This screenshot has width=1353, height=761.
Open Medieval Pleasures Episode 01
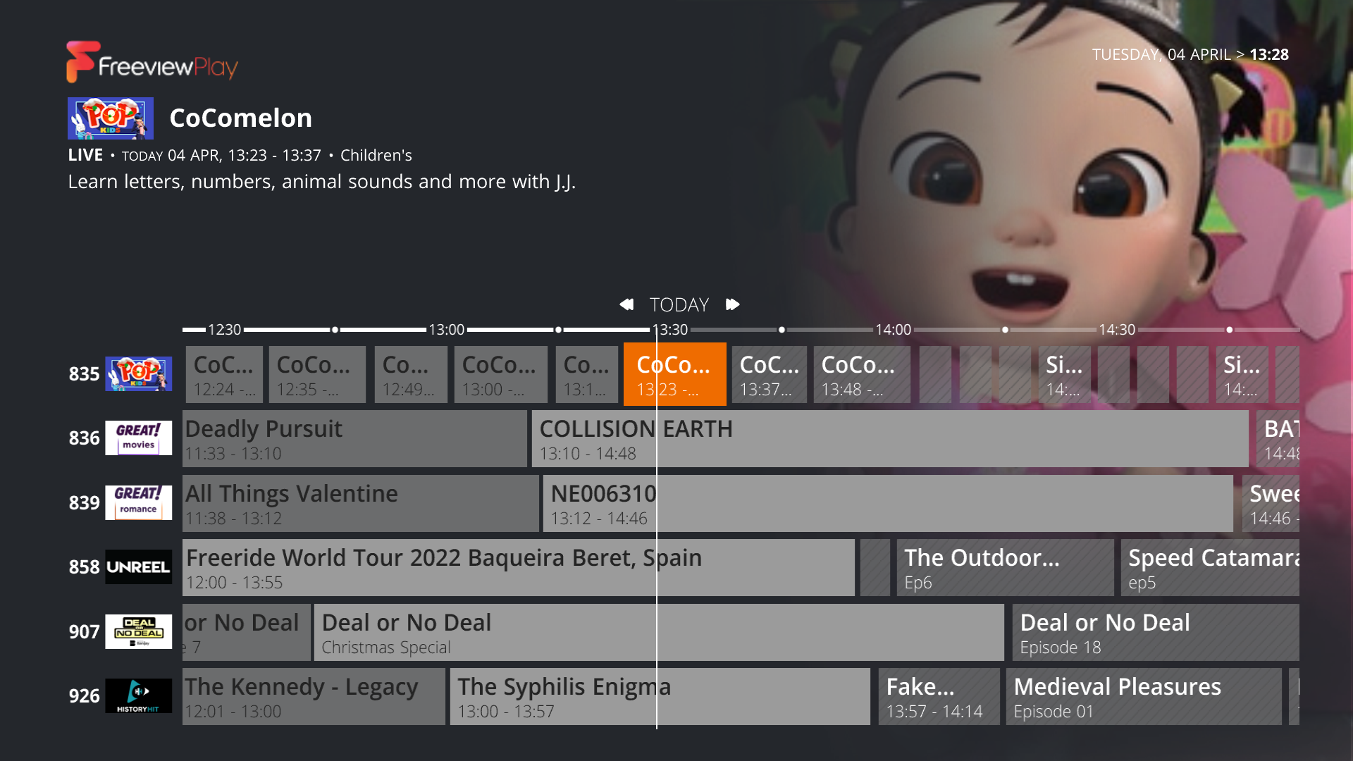(x=1144, y=696)
